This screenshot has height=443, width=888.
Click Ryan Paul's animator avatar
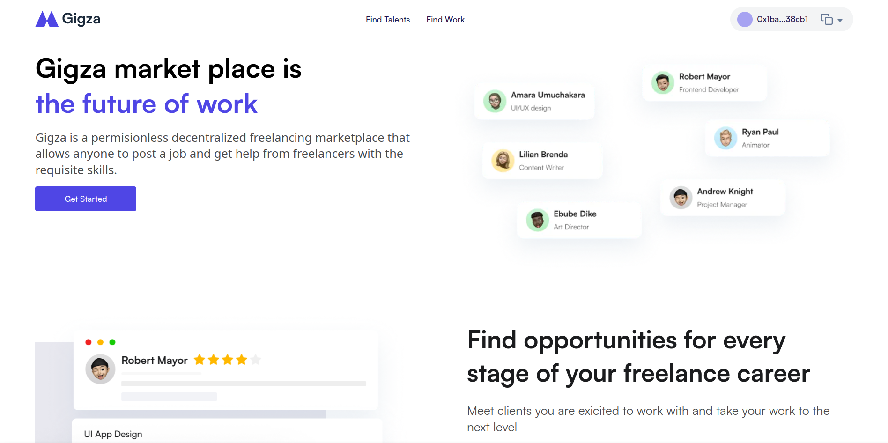725,138
